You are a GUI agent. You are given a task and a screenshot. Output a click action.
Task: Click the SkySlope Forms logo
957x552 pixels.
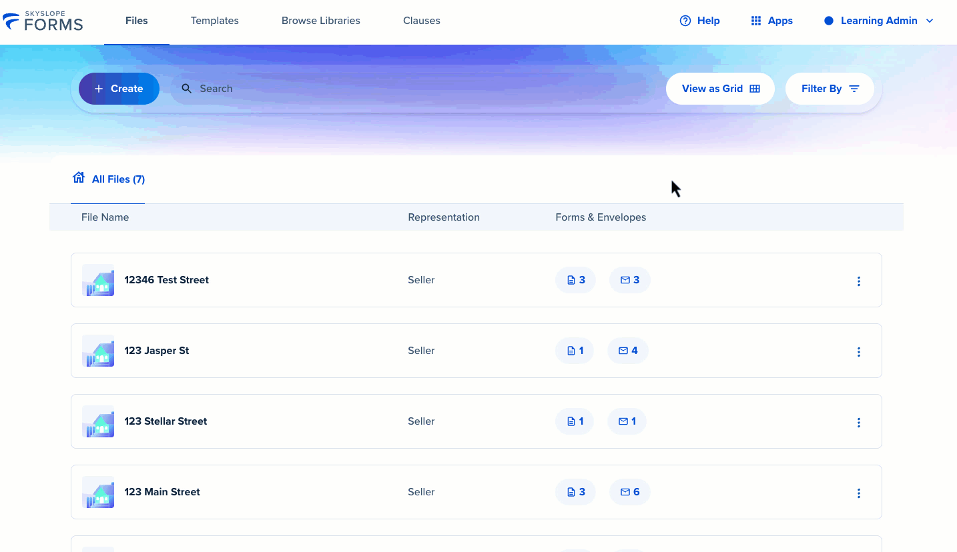[43, 21]
